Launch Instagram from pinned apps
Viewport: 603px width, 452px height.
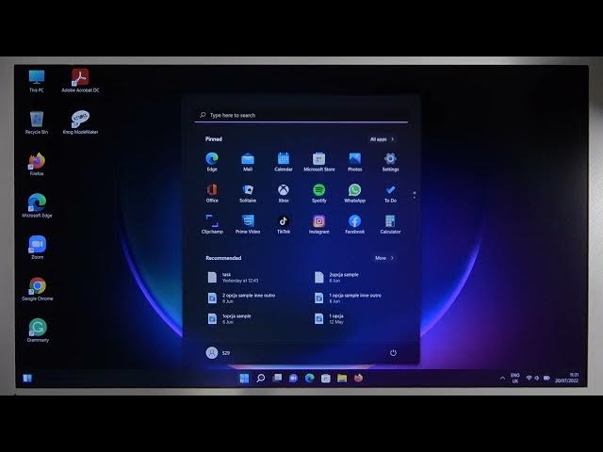pyautogui.click(x=318, y=224)
